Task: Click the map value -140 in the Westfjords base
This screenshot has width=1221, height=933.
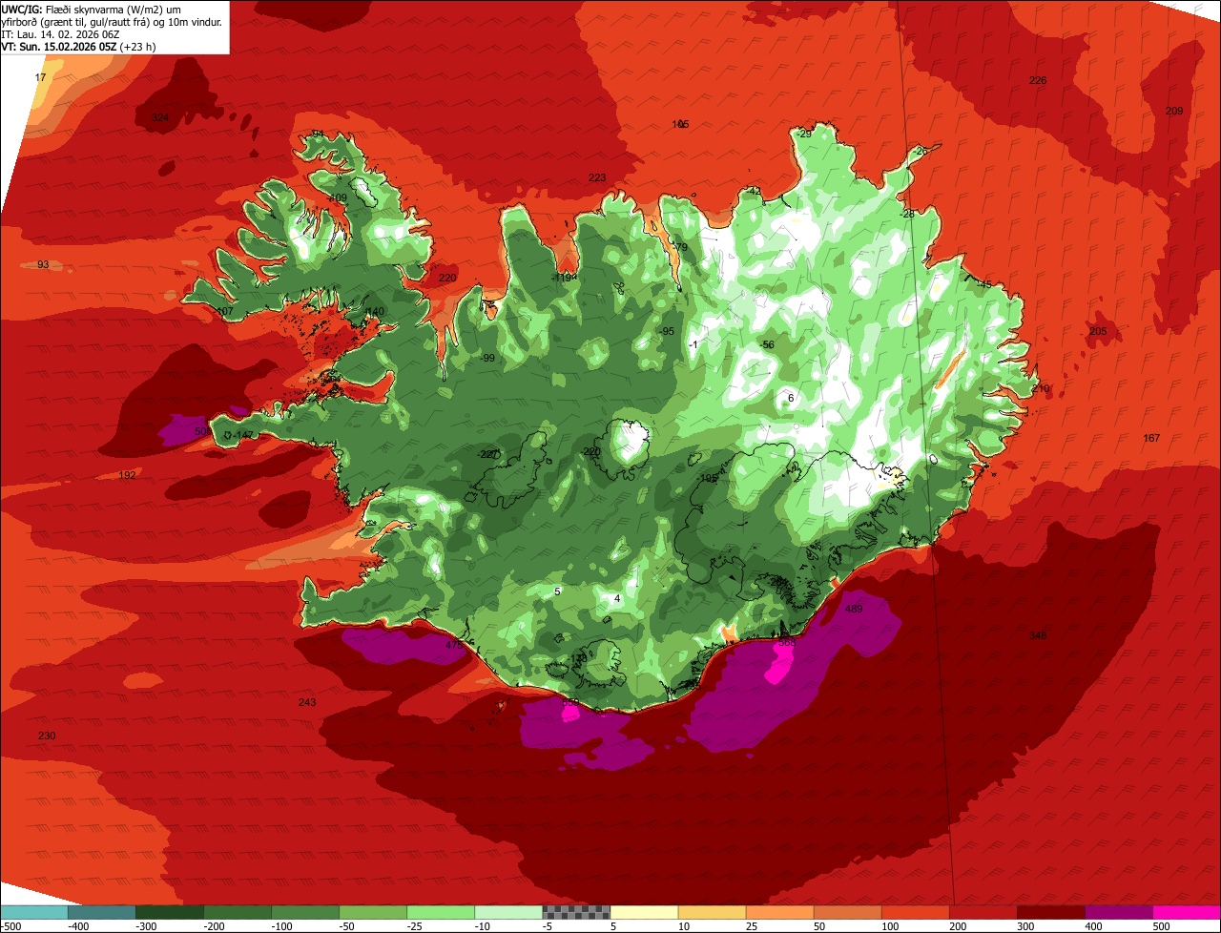Action: pos(373,312)
